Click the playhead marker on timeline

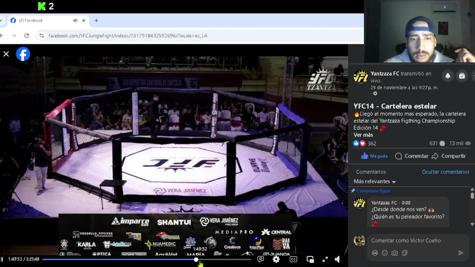click(196, 260)
